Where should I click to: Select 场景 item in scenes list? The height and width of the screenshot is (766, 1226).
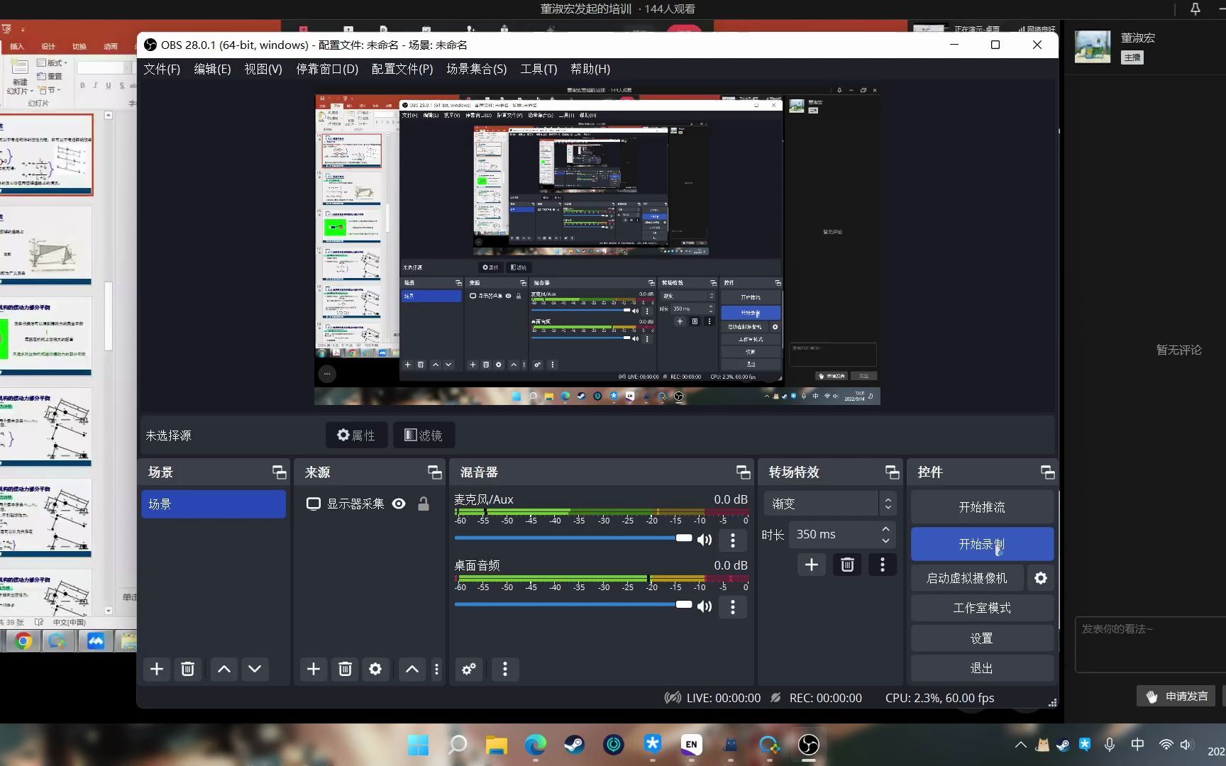coord(214,504)
